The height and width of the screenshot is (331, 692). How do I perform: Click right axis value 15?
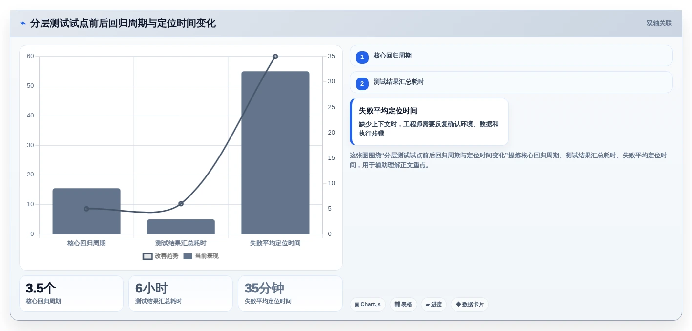coord(332,158)
